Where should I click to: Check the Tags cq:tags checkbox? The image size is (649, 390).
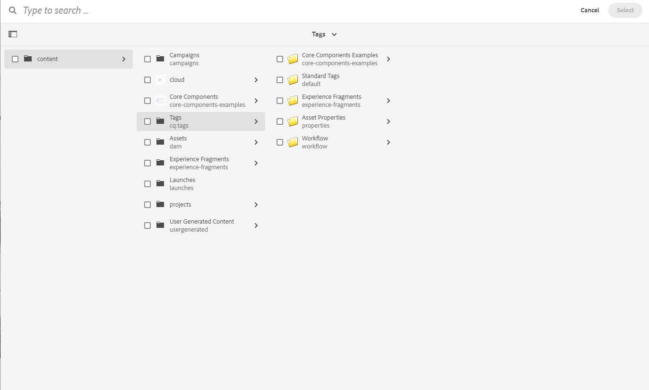pyautogui.click(x=147, y=121)
